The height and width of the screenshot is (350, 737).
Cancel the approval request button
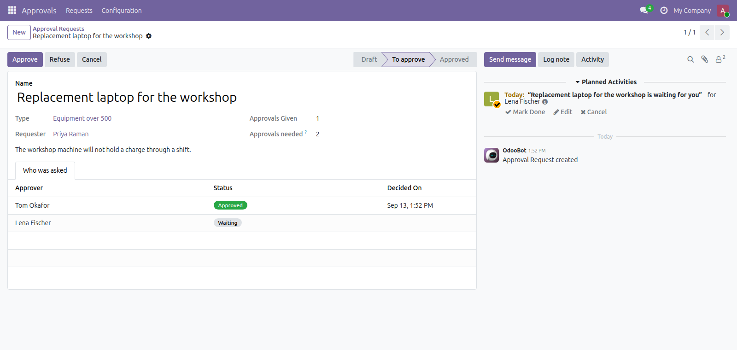92,59
